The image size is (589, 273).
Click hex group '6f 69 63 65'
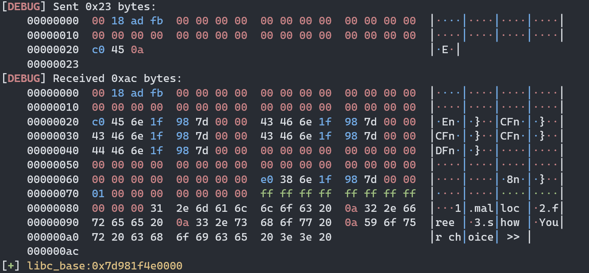(212, 237)
